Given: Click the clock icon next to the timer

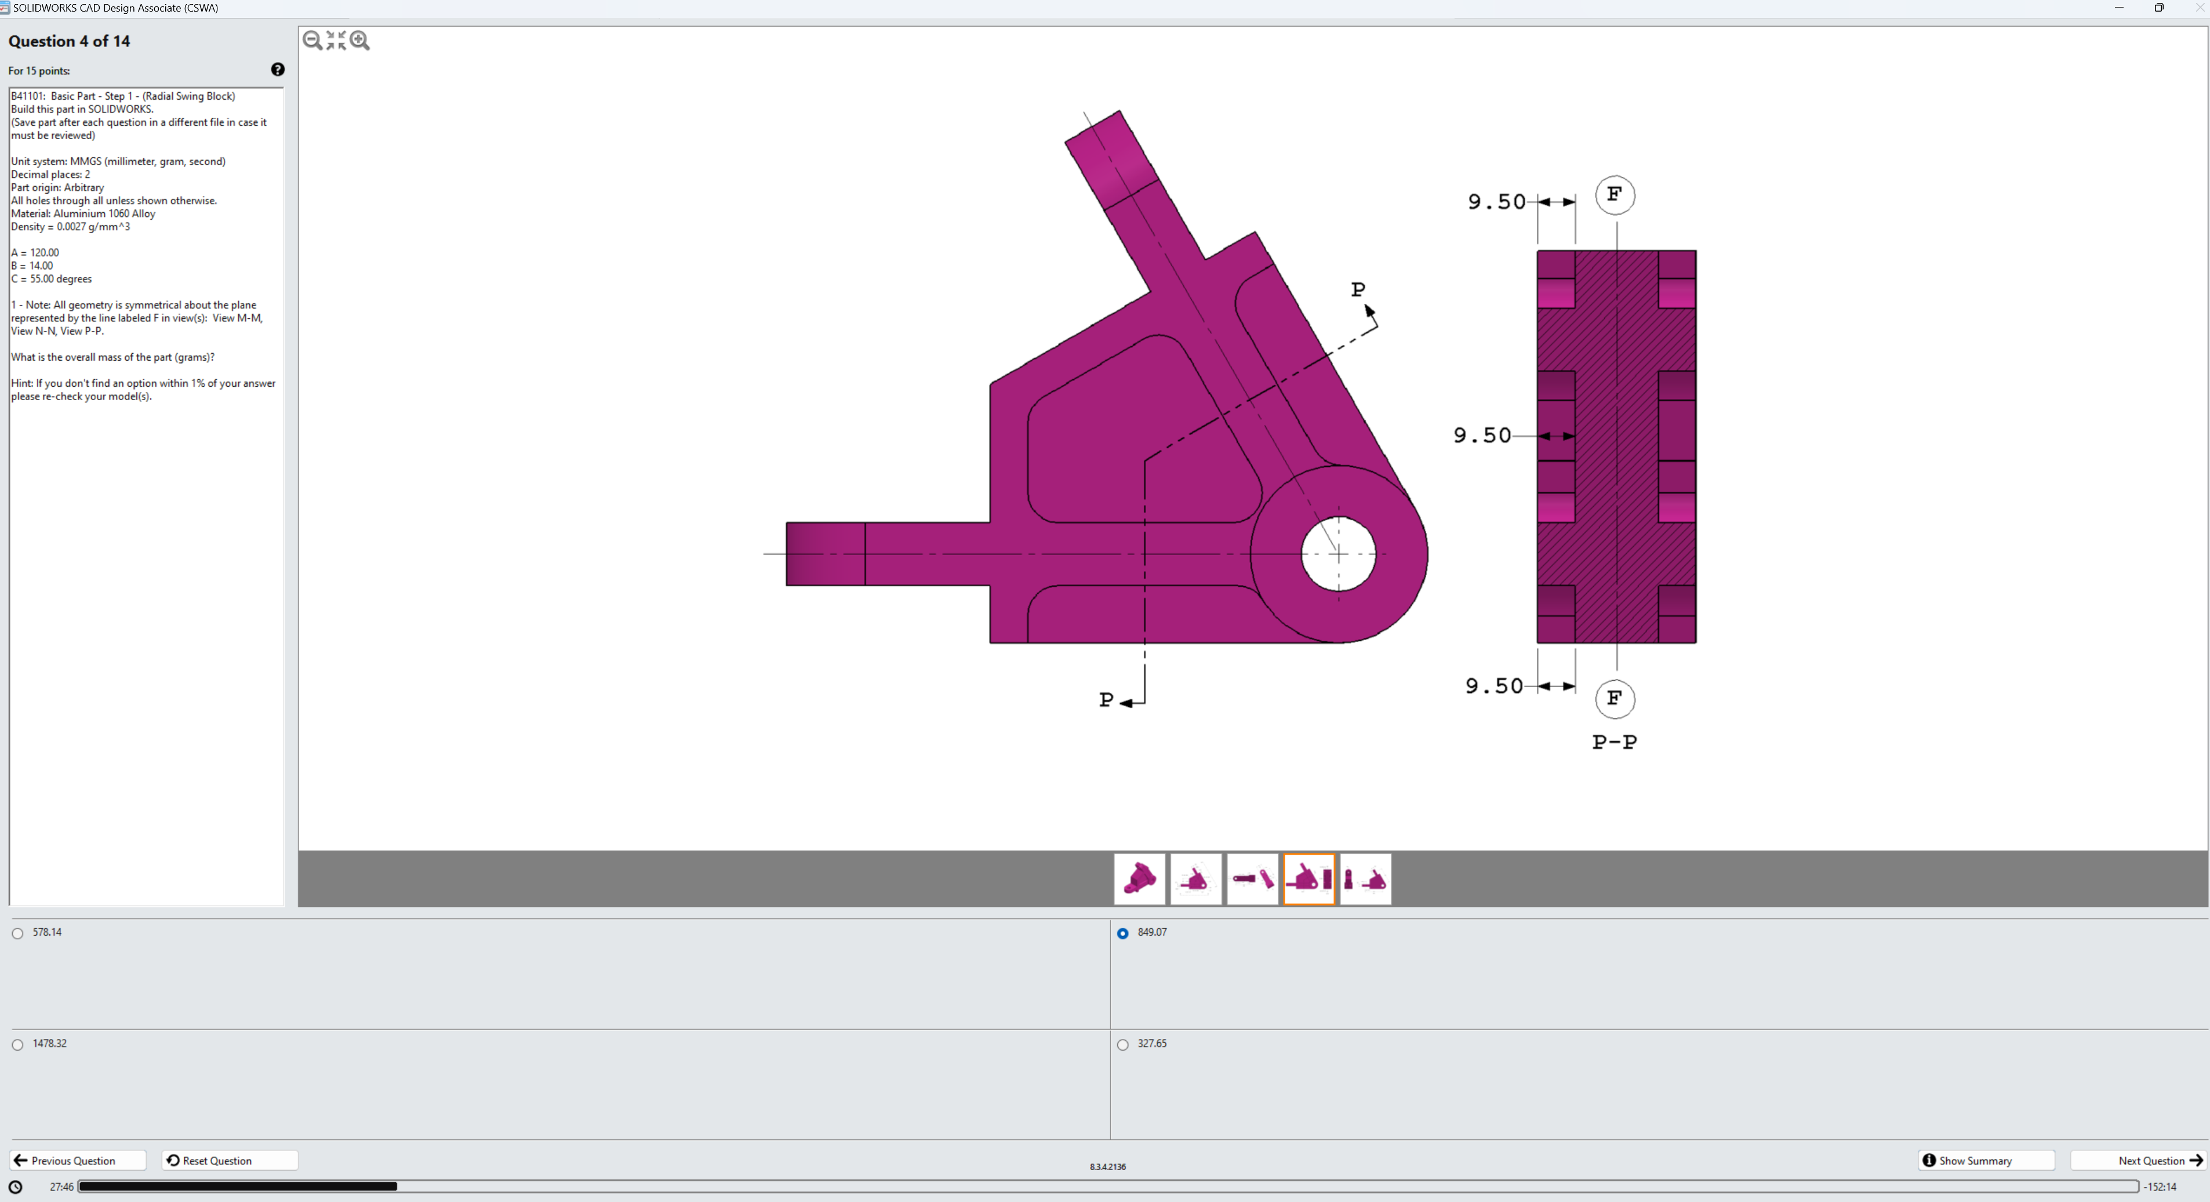Looking at the screenshot, I should 14,1186.
